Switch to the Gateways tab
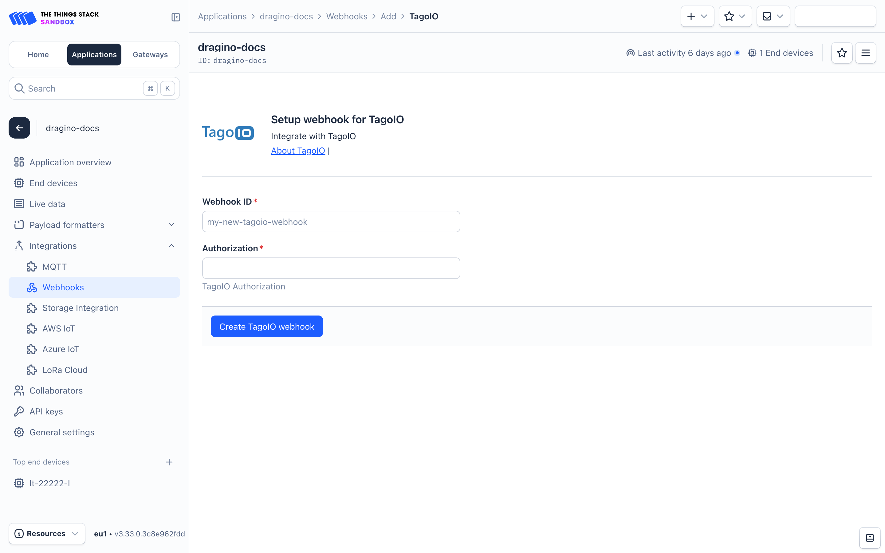The width and height of the screenshot is (885, 553). (150, 54)
